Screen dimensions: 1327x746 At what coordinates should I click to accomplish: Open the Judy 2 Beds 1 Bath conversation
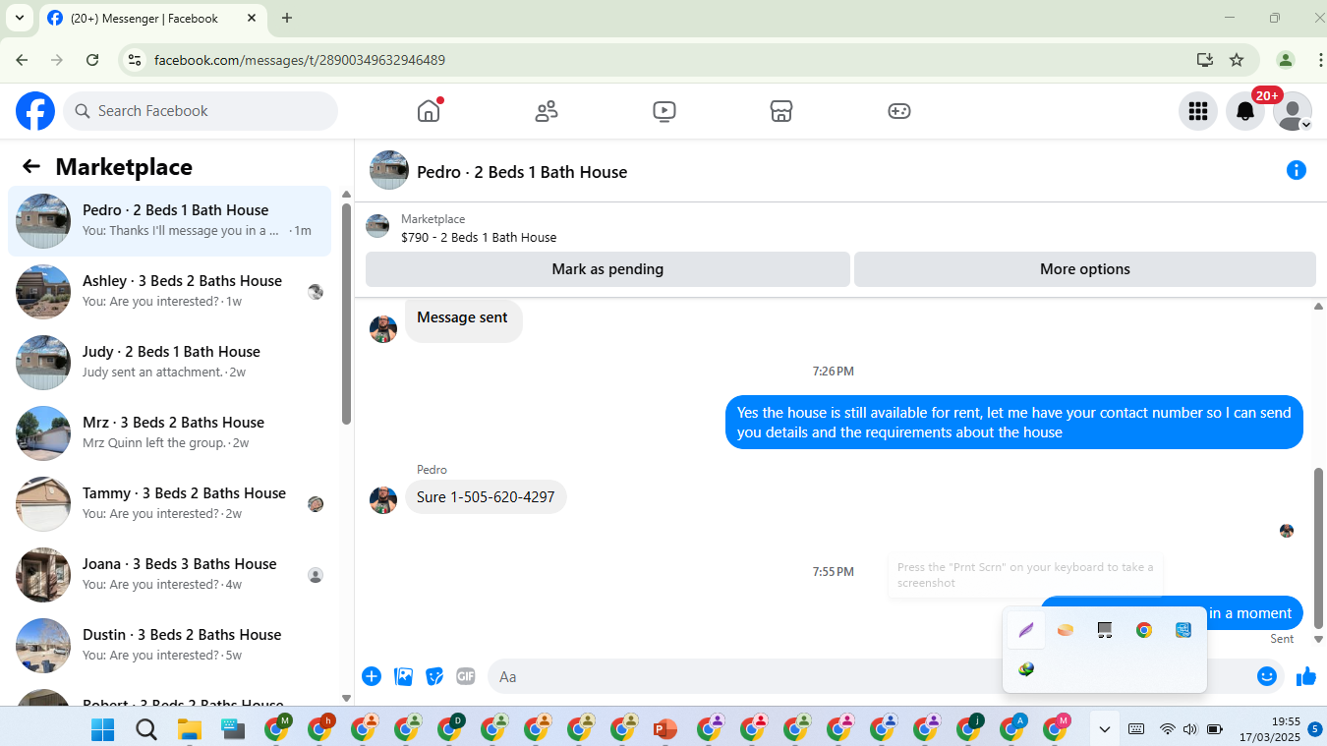tap(169, 363)
